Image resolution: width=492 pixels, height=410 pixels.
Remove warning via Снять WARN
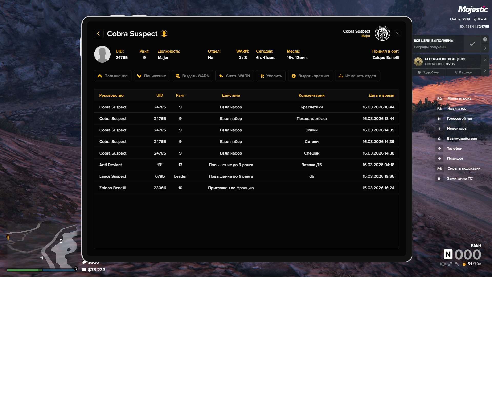click(x=234, y=76)
